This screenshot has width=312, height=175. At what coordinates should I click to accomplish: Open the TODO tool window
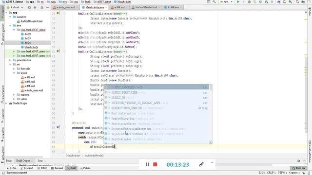click(x=42, y=168)
